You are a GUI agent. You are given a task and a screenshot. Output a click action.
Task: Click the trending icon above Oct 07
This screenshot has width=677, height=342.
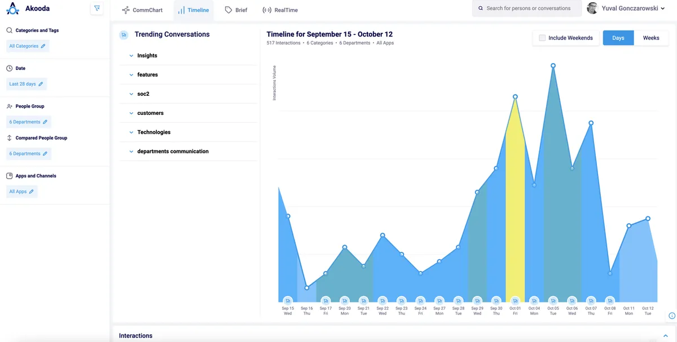click(591, 301)
